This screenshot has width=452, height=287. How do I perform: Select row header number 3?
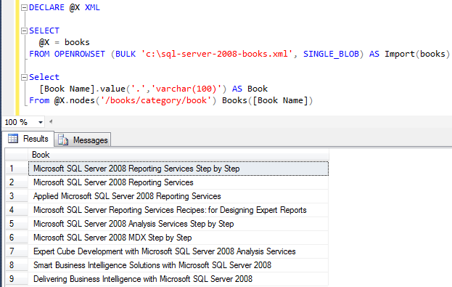click(17, 196)
